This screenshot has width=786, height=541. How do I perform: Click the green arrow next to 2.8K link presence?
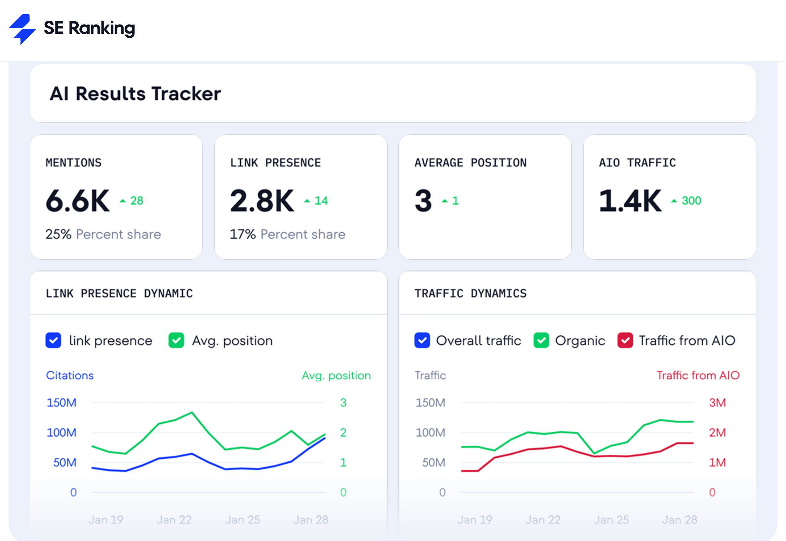point(307,200)
